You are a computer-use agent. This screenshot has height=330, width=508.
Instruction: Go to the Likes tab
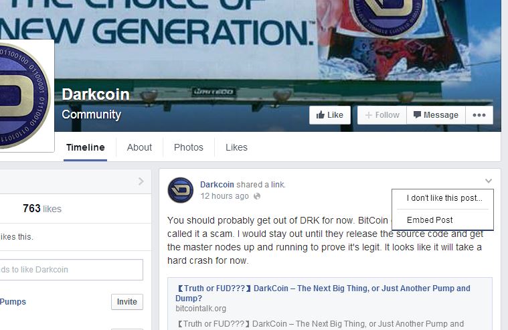(x=236, y=147)
